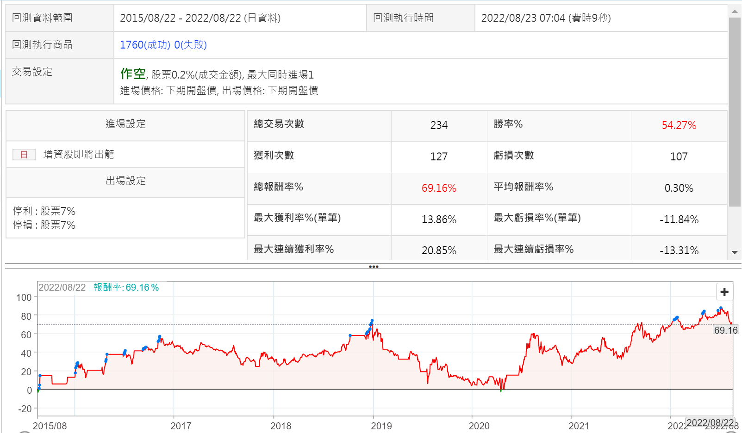Click the plus icon on the chart
The width and height of the screenshot is (742, 433).
point(724,292)
